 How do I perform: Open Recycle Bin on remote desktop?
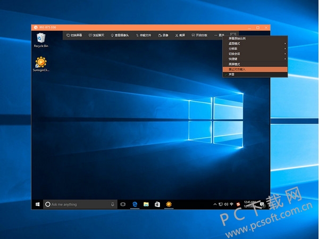[x=41, y=40]
